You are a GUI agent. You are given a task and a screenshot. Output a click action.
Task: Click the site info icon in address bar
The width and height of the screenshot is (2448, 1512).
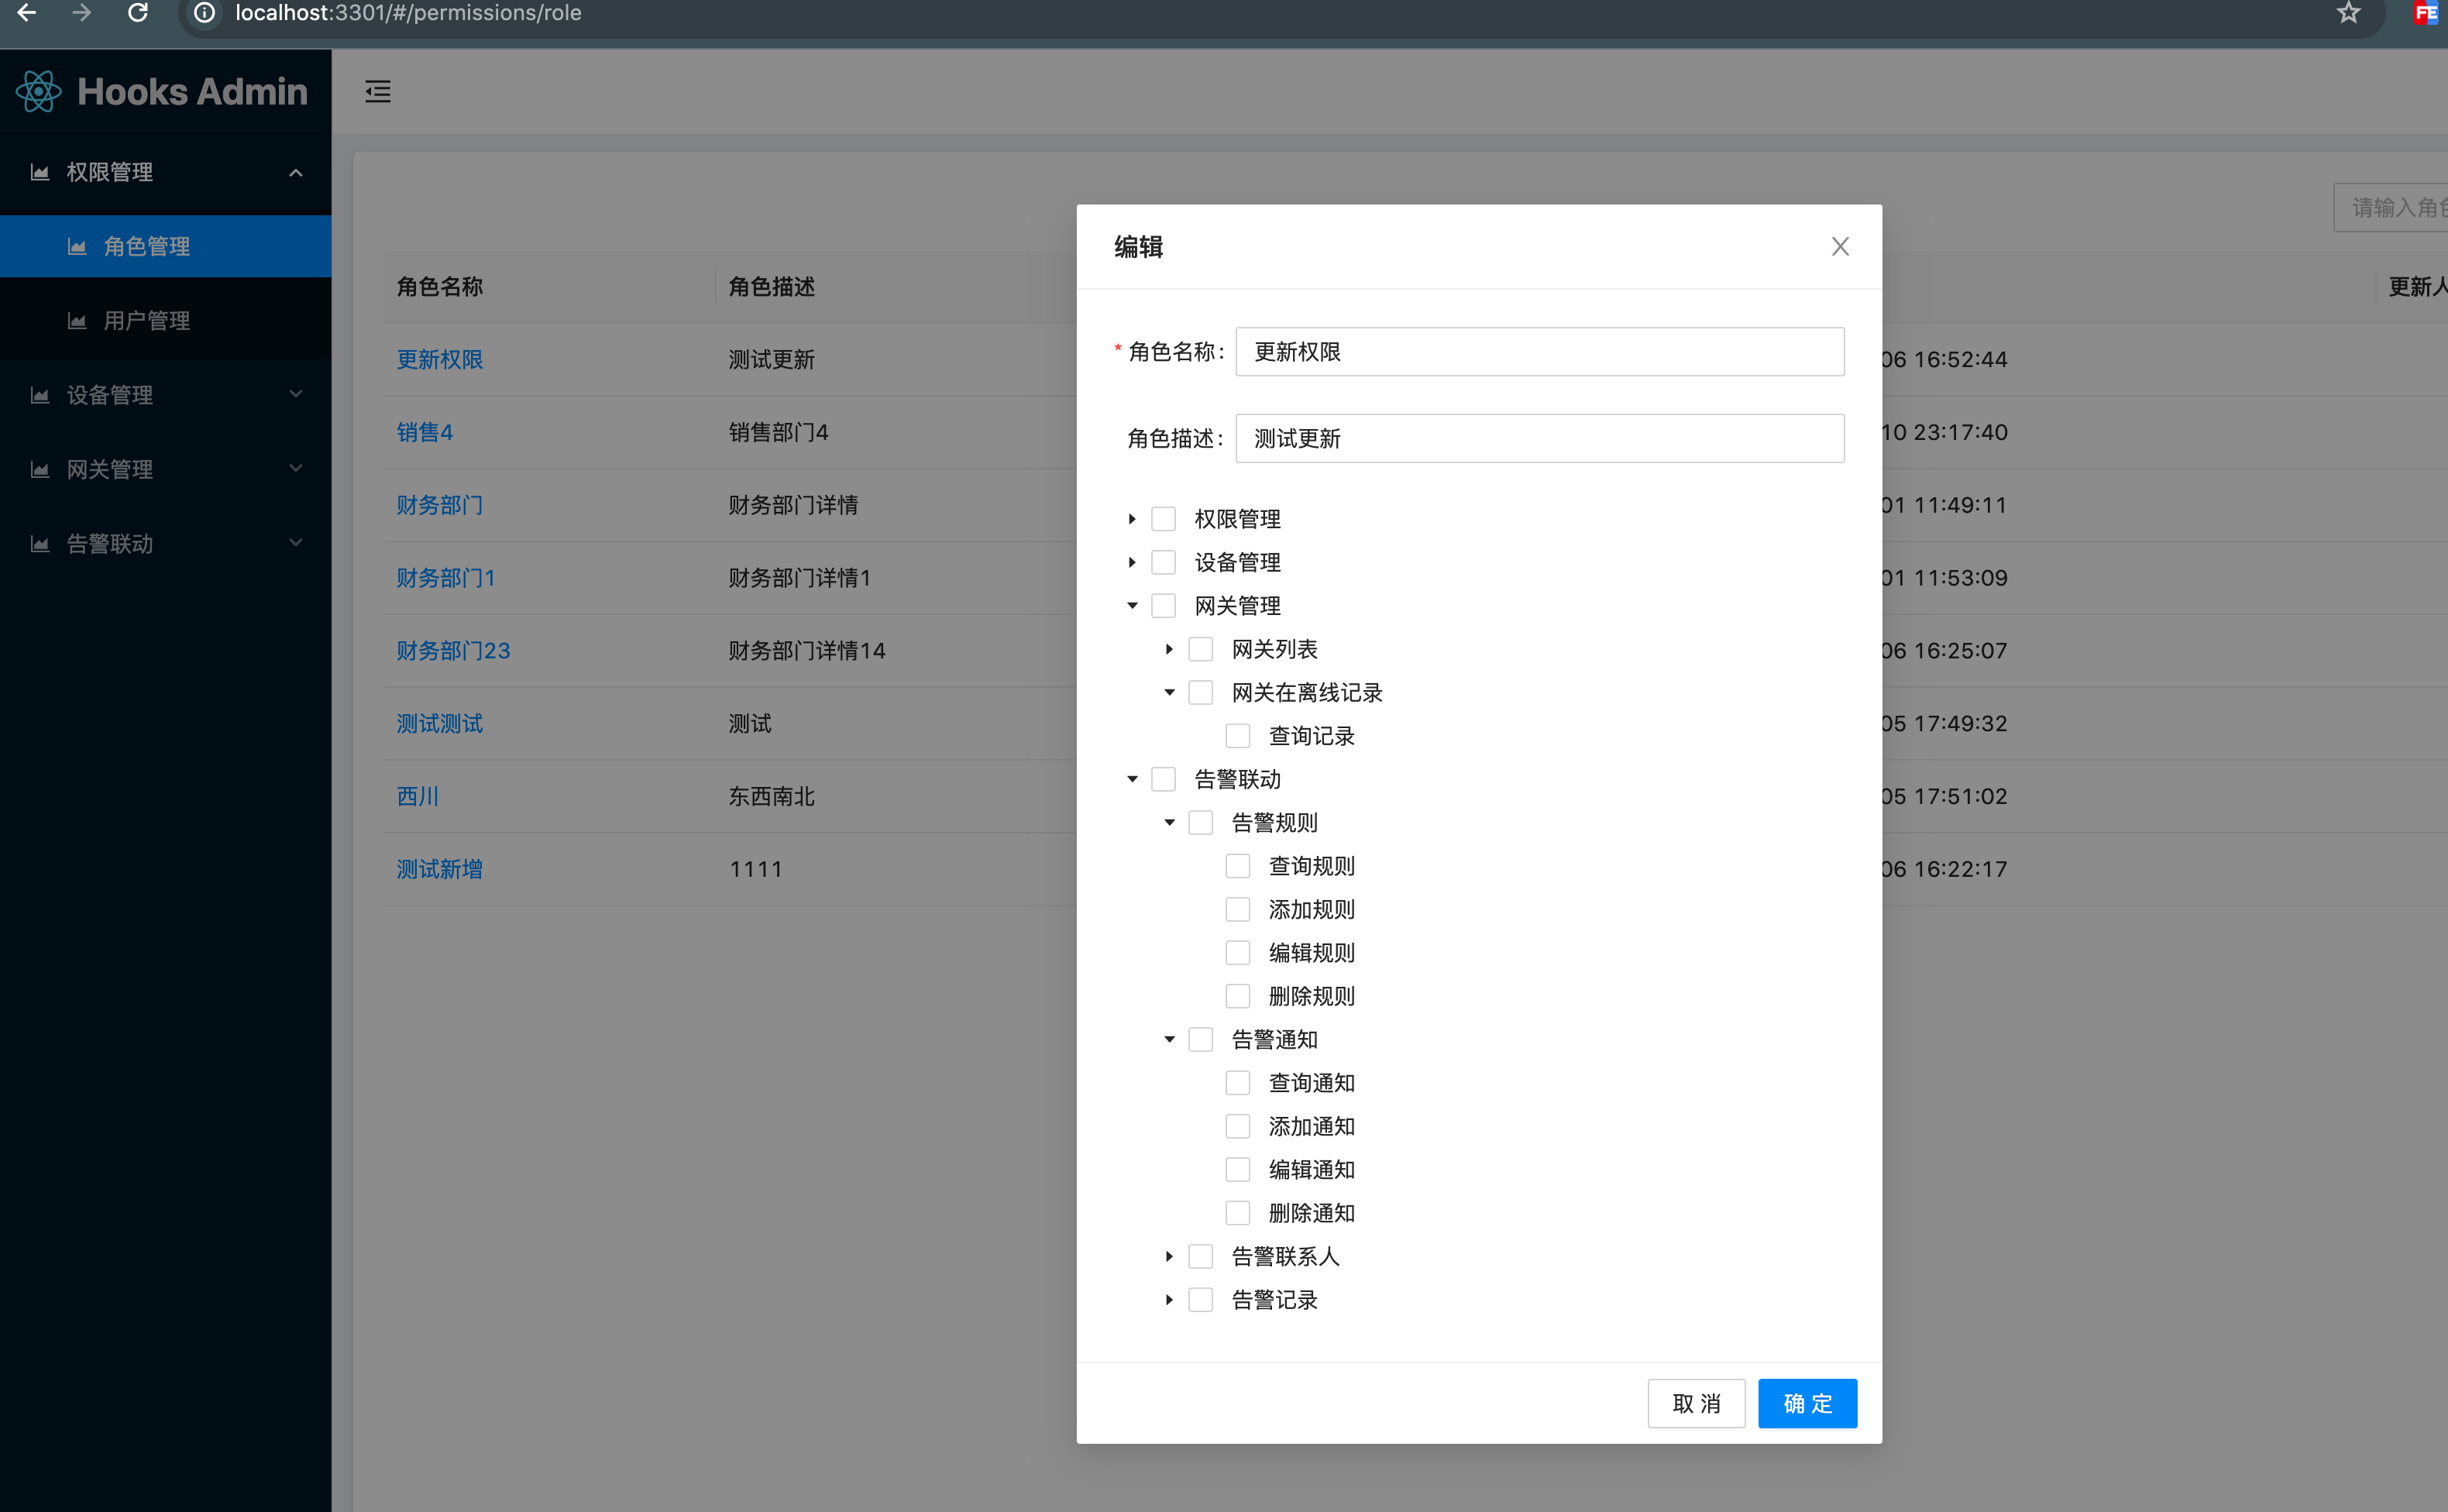pos(204,13)
